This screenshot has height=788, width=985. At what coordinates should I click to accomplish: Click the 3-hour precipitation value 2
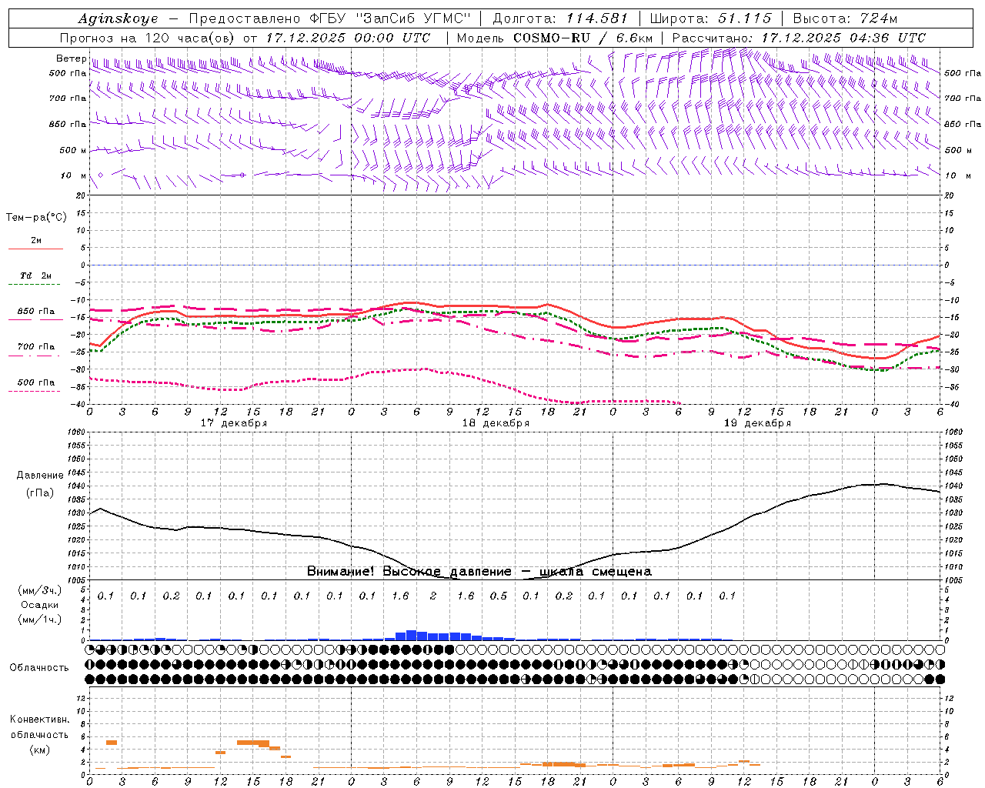[x=433, y=596]
